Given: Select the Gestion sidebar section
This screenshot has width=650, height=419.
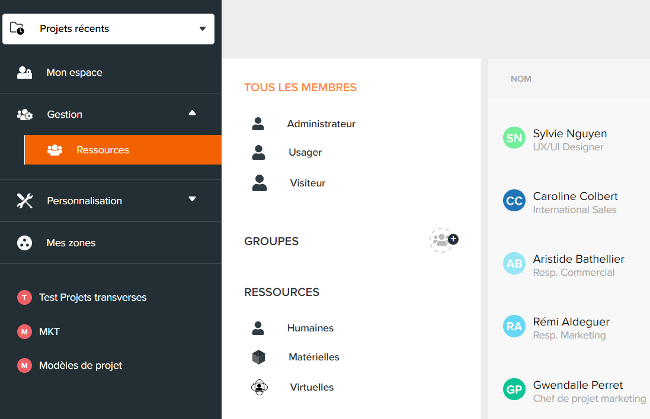Looking at the screenshot, I should (111, 114).
